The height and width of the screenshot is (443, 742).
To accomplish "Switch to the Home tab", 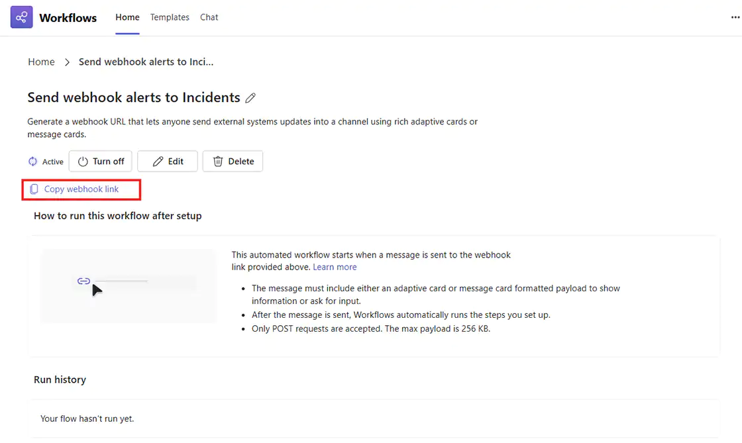I will click(x=127, y=17).
